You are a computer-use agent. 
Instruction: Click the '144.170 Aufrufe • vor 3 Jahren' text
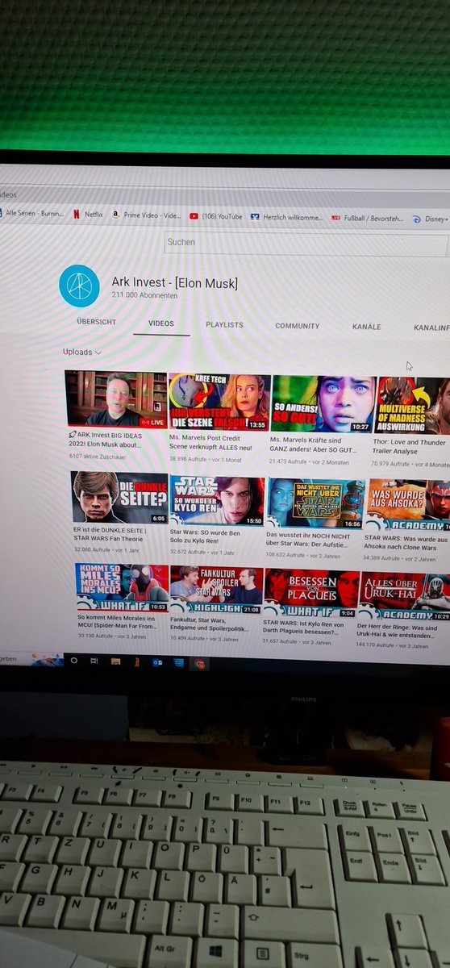(x=390, y=645)
